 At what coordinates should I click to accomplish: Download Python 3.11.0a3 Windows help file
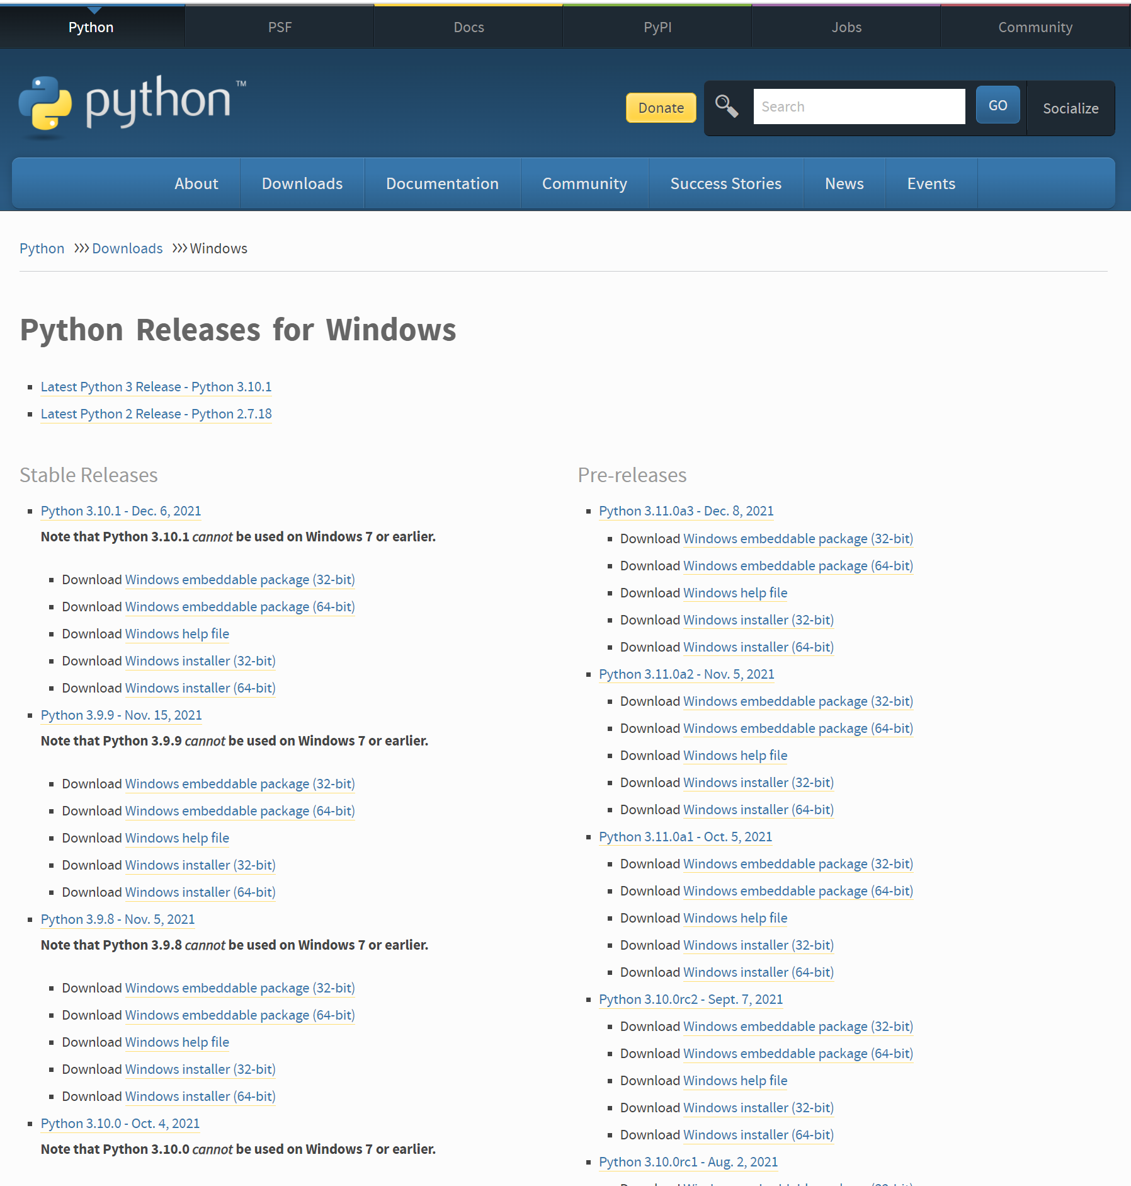coord(735,593)
